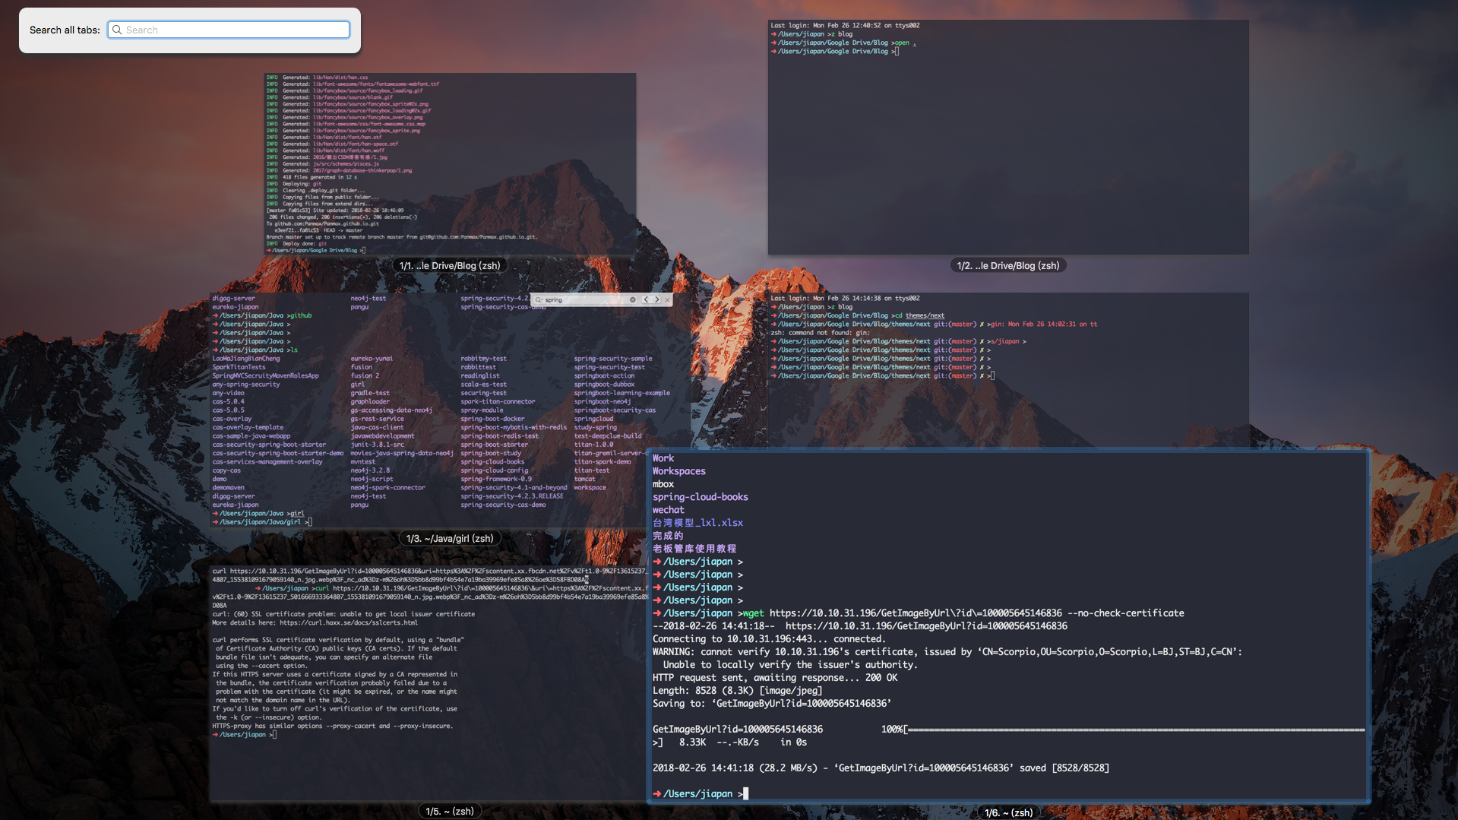Click the curl.haxx.se sslcerts.html URL
The image size is (1458, 820).
coord(348,623)
